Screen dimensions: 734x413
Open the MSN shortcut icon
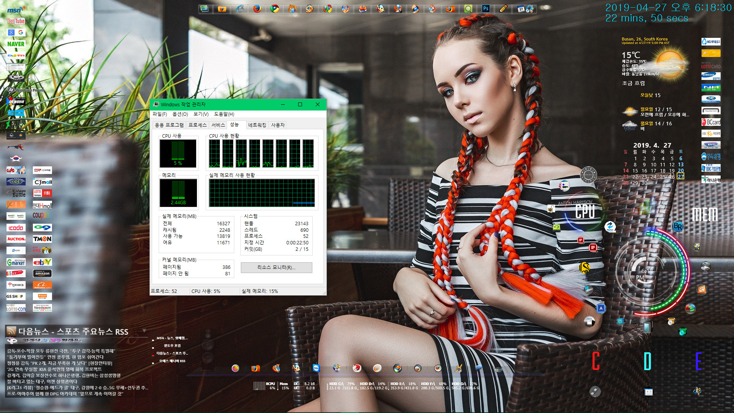click(x=16, y=10)
